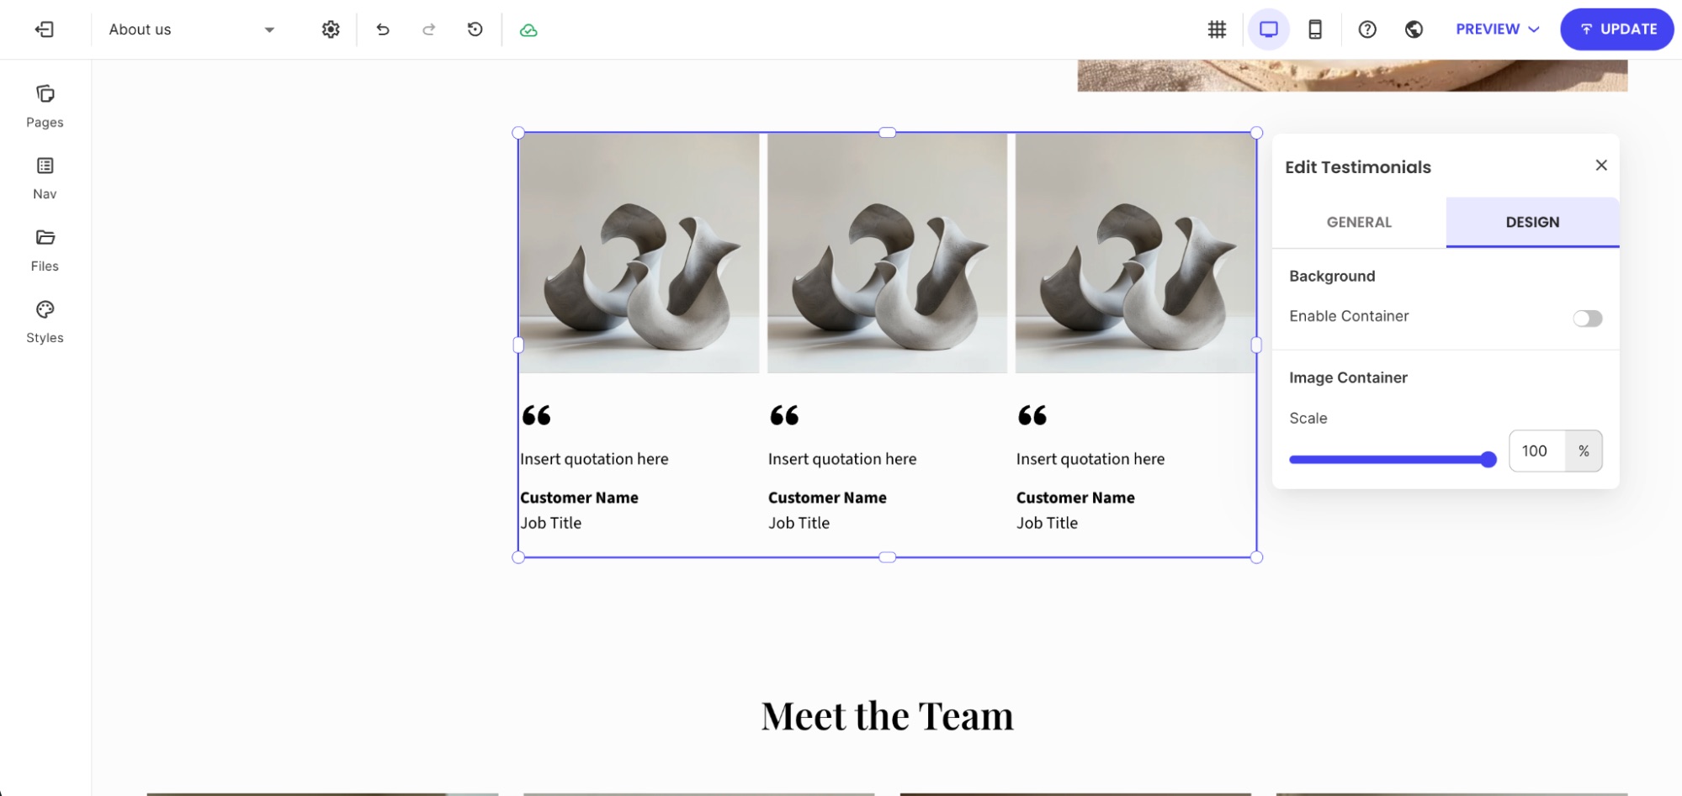Click the globe language icon
This screenshot has width=1682, height=796.
[x=1414, y=29]
